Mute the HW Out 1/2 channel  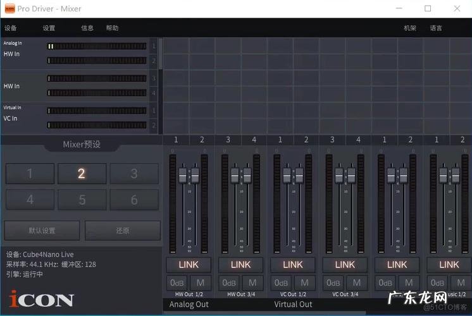tap(201, 283)
